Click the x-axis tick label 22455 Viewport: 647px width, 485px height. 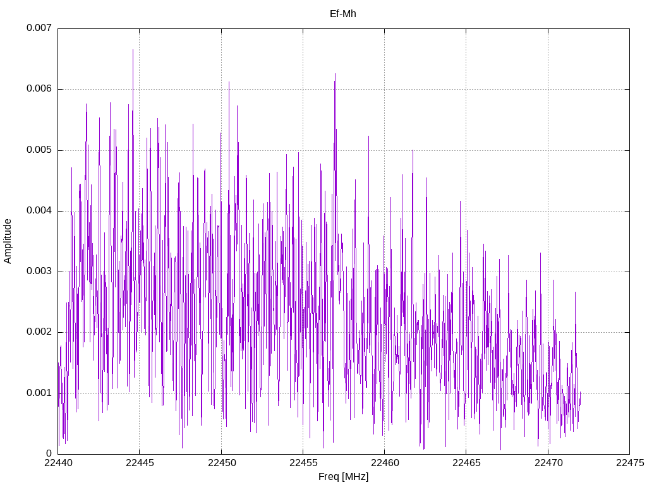[303, 463]
